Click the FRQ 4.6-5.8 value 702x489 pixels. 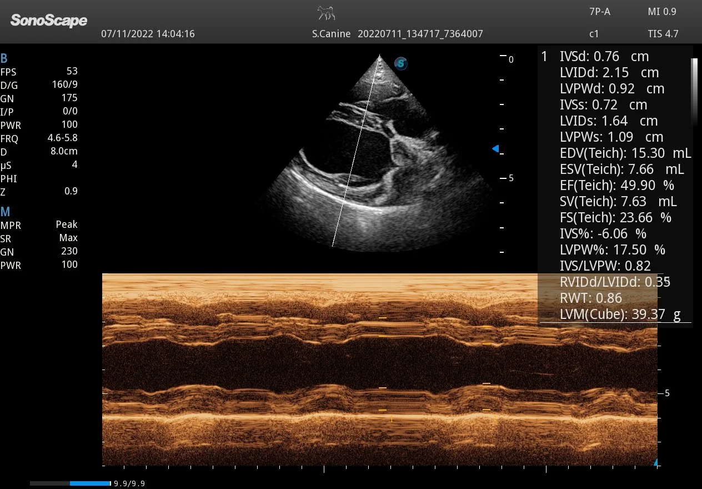tap(63, 138)
